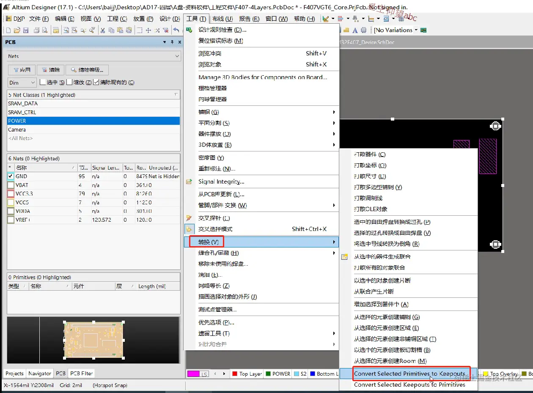Click the green PCB board icon after variations
This screenshot has height=393, width=533.
[423, 30]
